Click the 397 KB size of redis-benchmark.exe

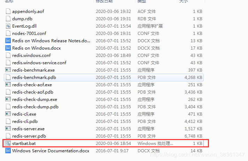click(195, 70)
